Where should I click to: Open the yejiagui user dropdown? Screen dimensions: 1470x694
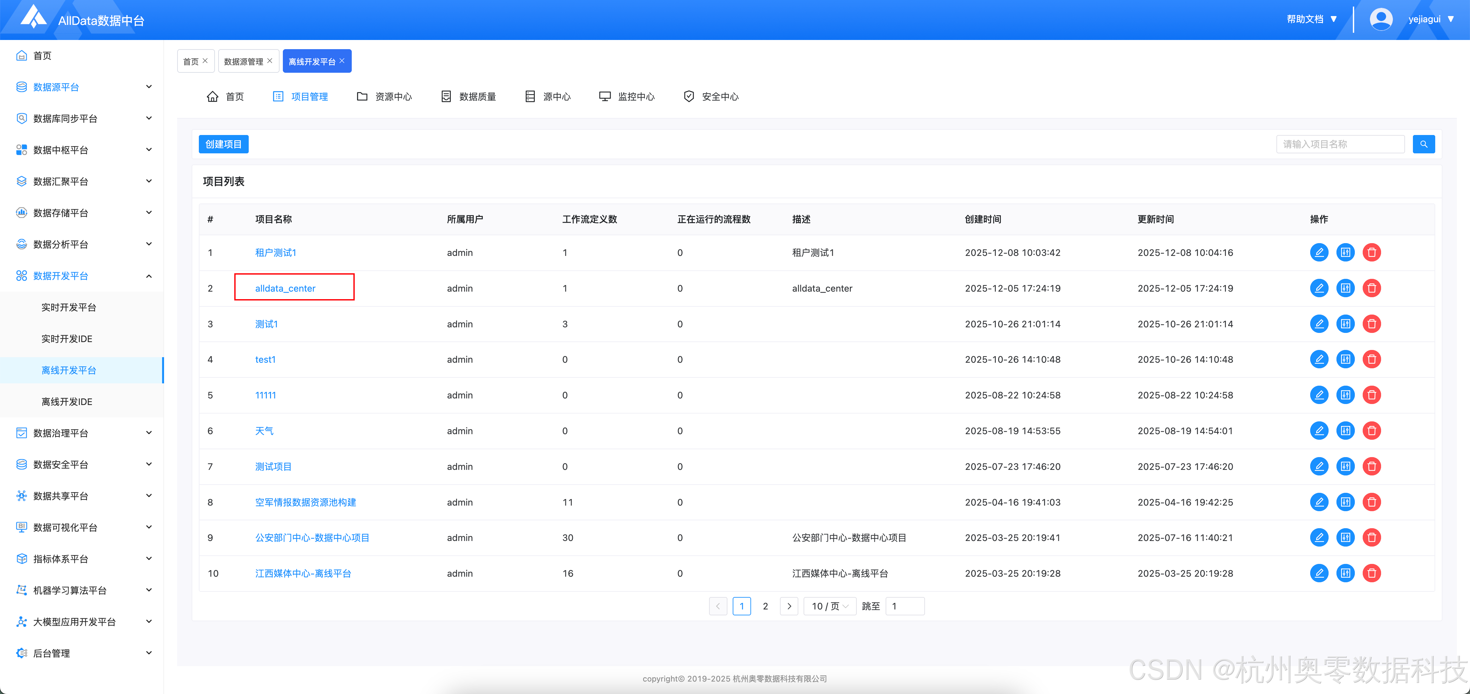[x=1431, y=19]
